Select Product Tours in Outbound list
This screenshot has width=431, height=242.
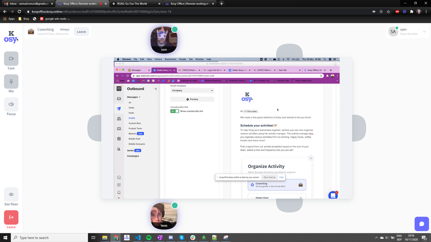(x=135, y=128)
